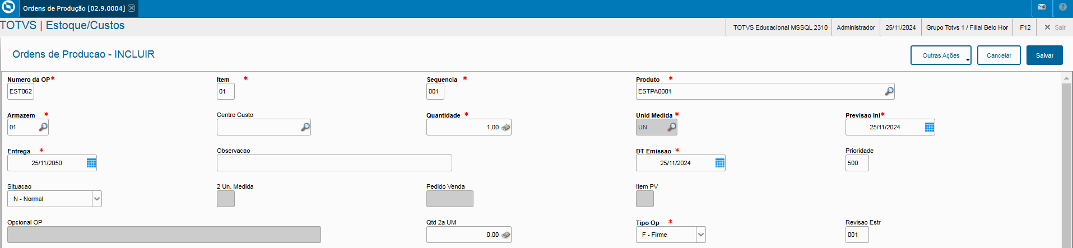This screenshot has width=1073, height=248.
Task: Open the mail envelope icon in header
Action: point(1042,7)
